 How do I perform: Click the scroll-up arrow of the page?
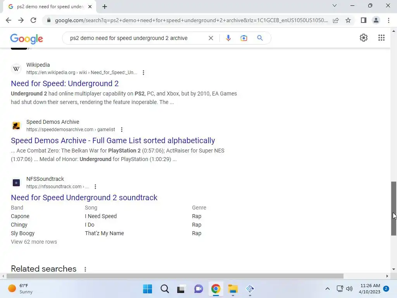point(394,31)
